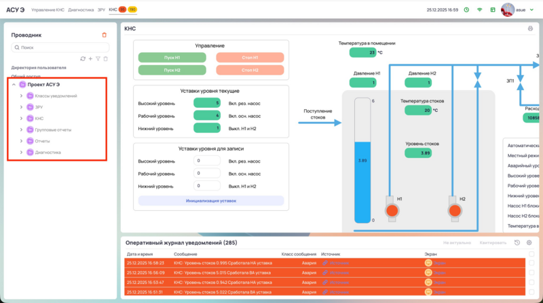Expand the Классы уведомлений folder

[21, 96]
